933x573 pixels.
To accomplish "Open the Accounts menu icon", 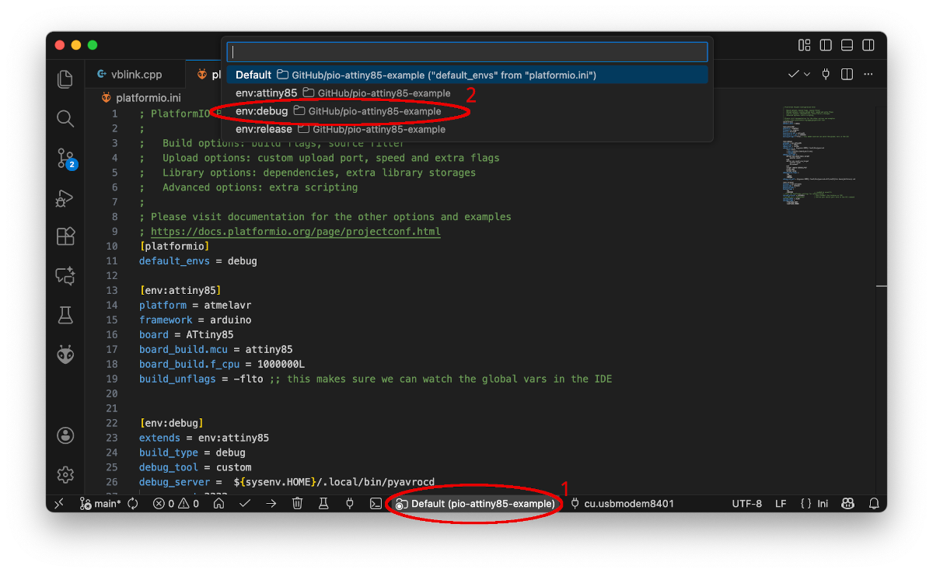I will click(65, 435).
